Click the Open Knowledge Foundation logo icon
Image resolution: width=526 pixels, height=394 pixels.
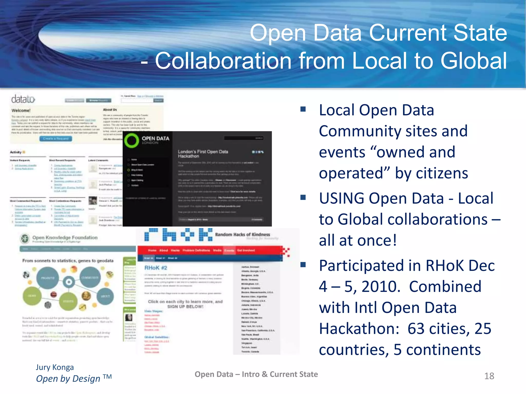point(25,239)
